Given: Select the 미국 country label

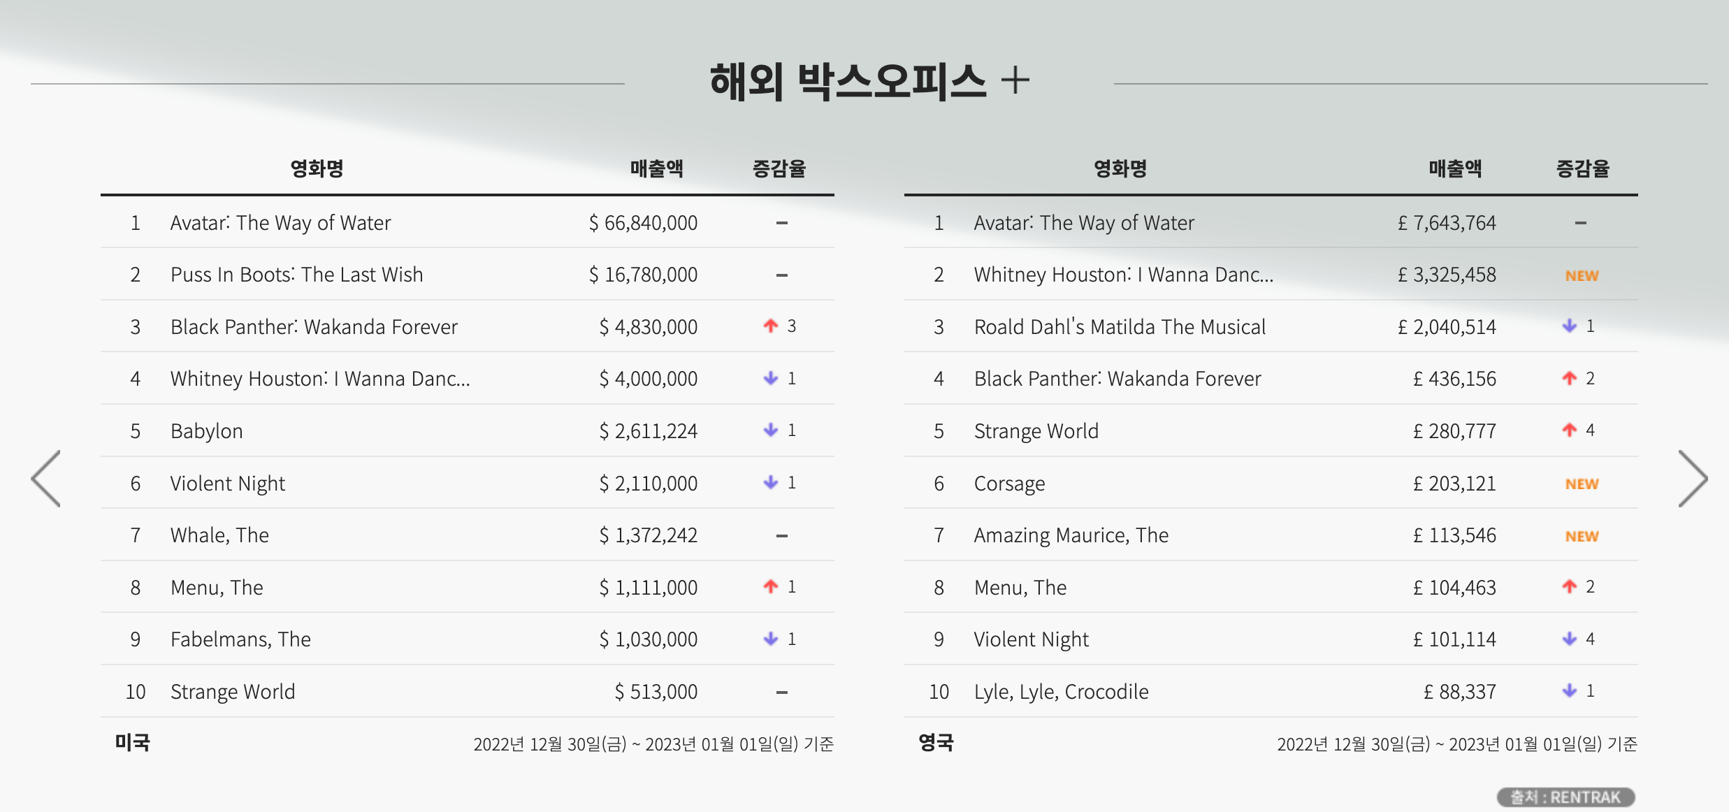Looking at the screenshot, I should (x=133, y=742).
